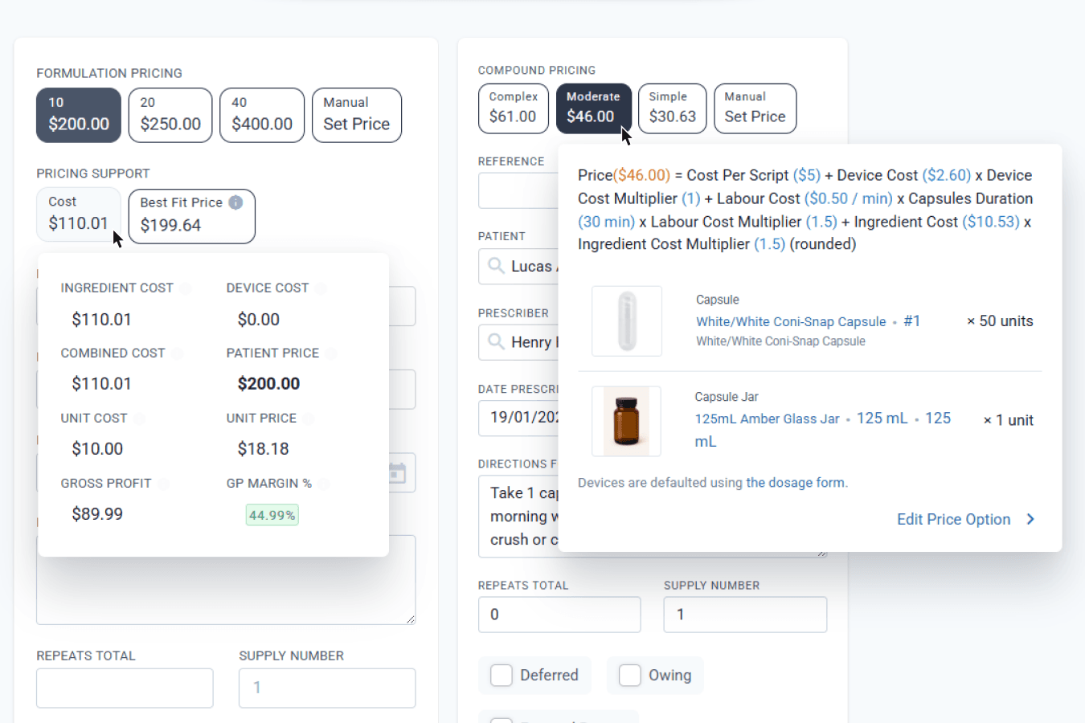The width and height of the screenshot is (1085, 723).
Task: Click into the Directions text area
Action: 518,517
